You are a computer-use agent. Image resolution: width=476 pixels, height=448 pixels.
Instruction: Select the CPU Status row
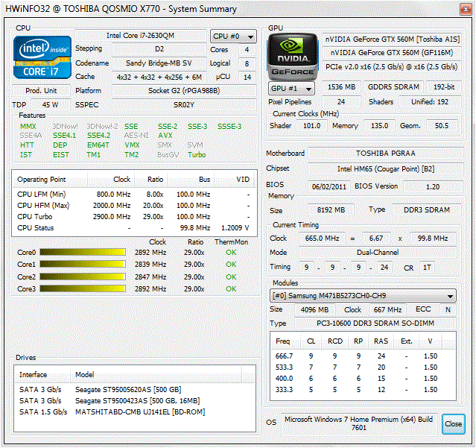(x=134, y=228)
